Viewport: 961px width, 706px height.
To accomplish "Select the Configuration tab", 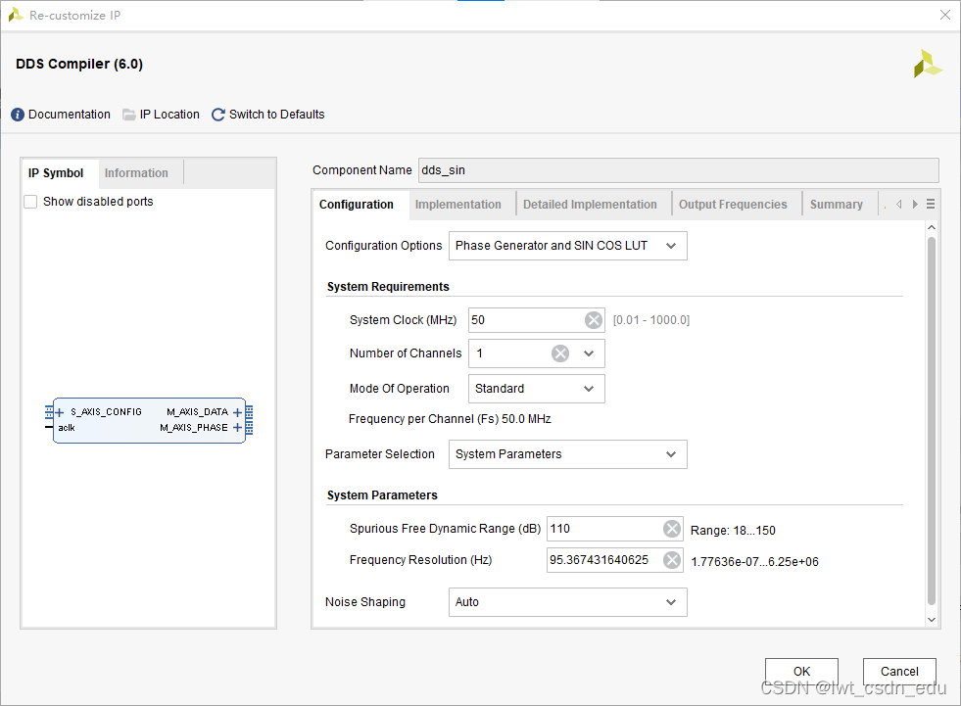I will 356,205.
